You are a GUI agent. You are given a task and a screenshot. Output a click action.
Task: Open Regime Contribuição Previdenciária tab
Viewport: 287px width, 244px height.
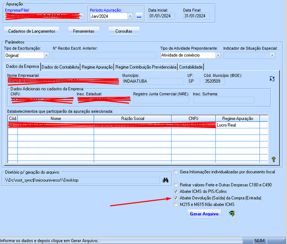point(146,67)
